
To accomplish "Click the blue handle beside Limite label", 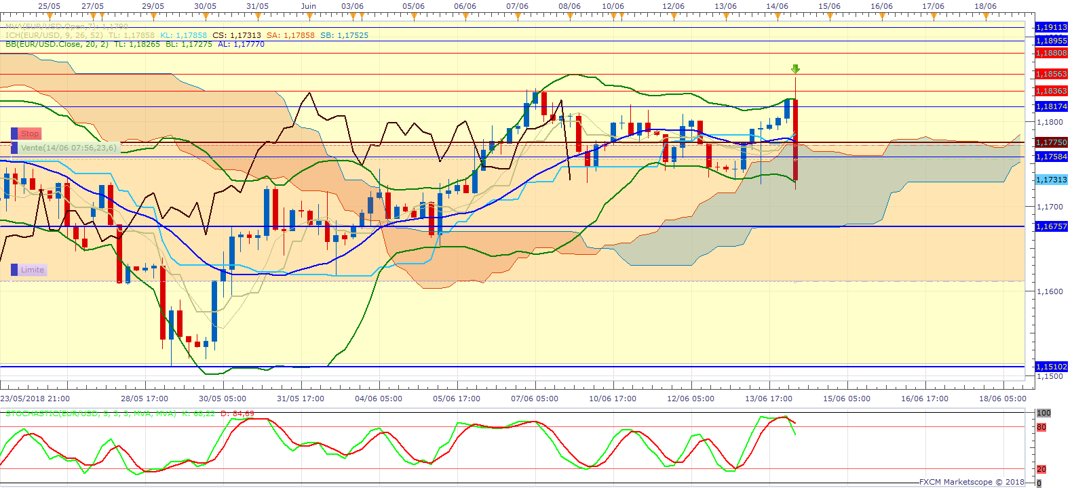I will 14,270.
